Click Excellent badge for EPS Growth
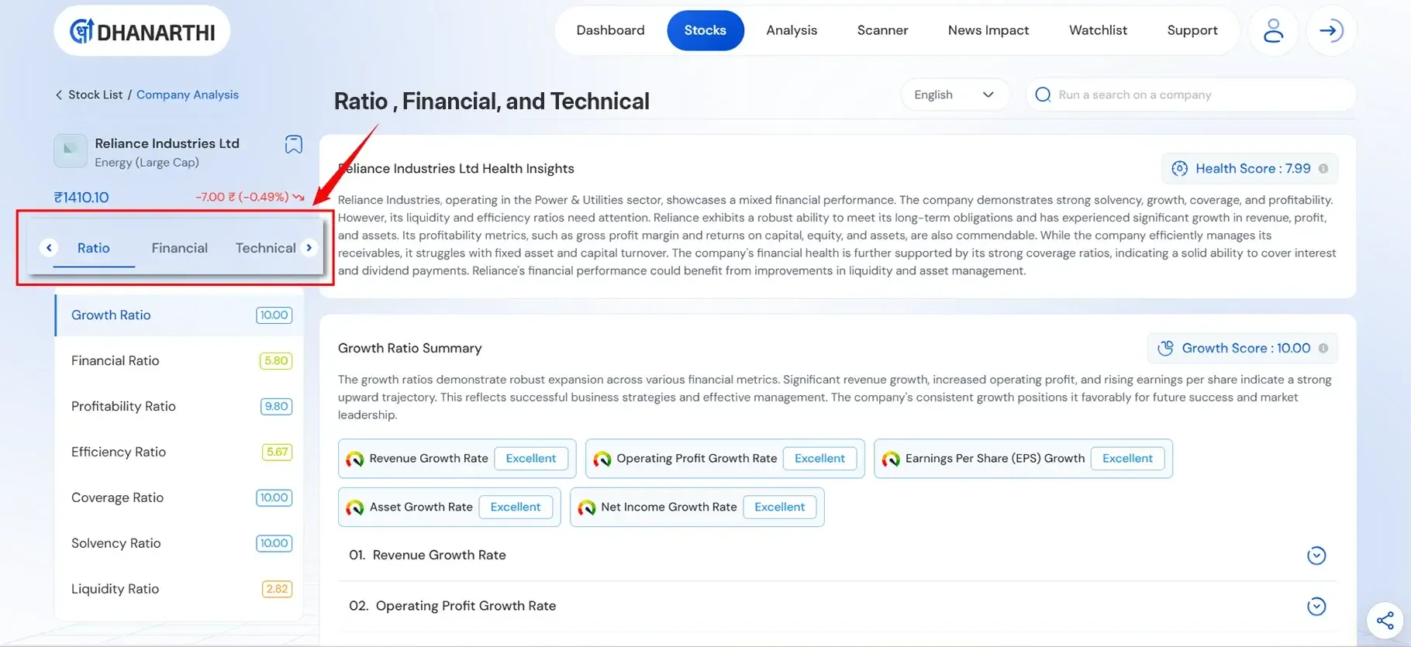The width and height of the screenshot is (1411, 647). tap(1127, 459)
